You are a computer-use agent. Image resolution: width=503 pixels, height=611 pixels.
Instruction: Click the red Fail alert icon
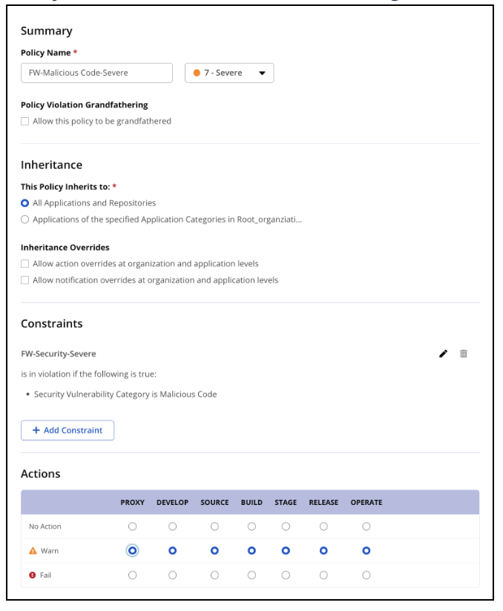(x=33, y=575)
